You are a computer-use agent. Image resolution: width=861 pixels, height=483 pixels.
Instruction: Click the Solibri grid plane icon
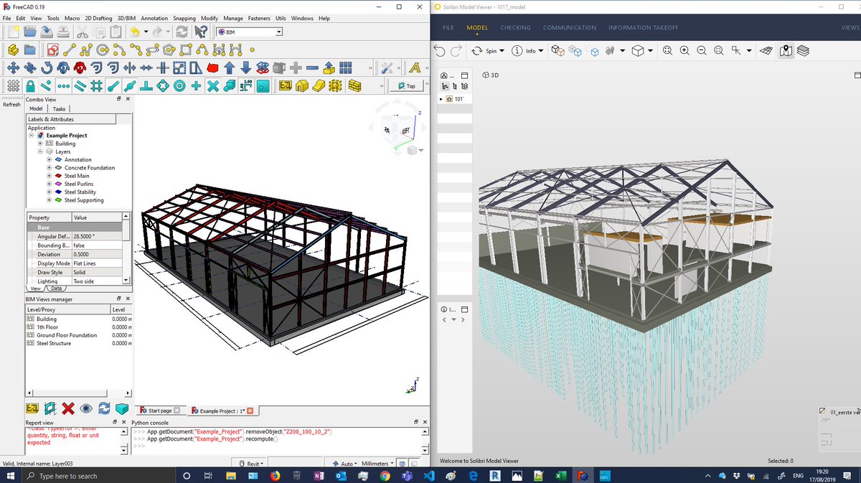(766, 51)
